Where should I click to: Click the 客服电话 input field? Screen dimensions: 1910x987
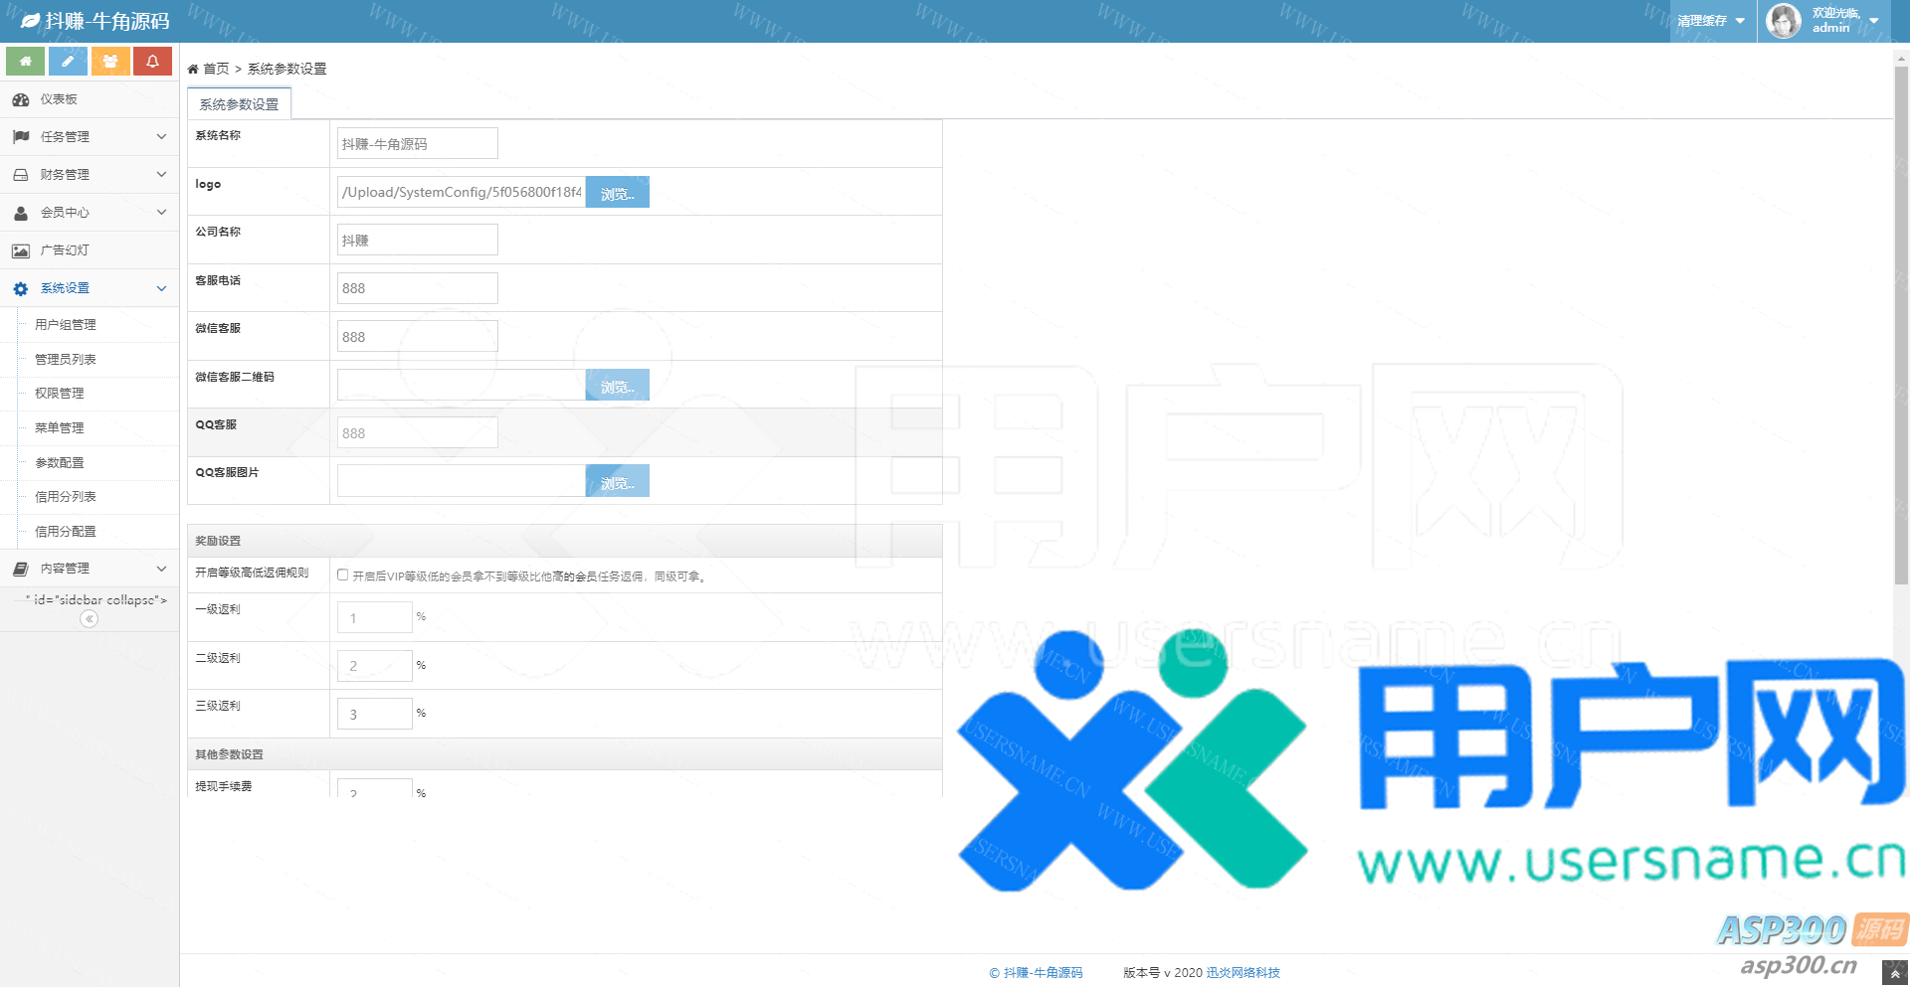pos(418,288)
